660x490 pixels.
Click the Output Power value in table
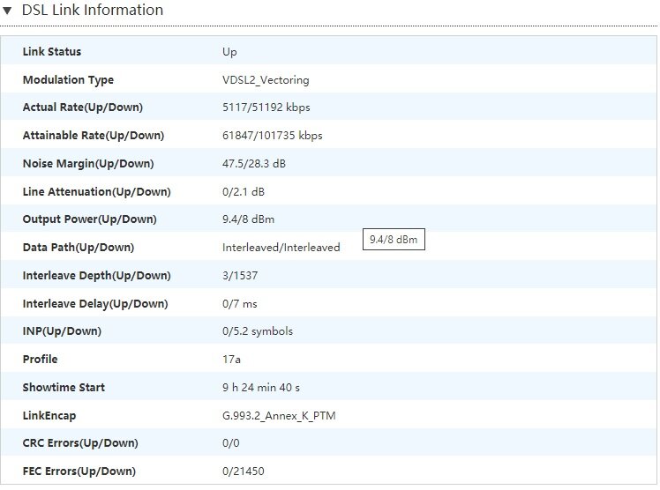tap(248, 219)
